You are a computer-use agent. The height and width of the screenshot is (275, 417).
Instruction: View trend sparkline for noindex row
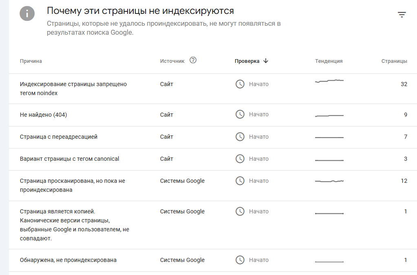click(329, 81)
